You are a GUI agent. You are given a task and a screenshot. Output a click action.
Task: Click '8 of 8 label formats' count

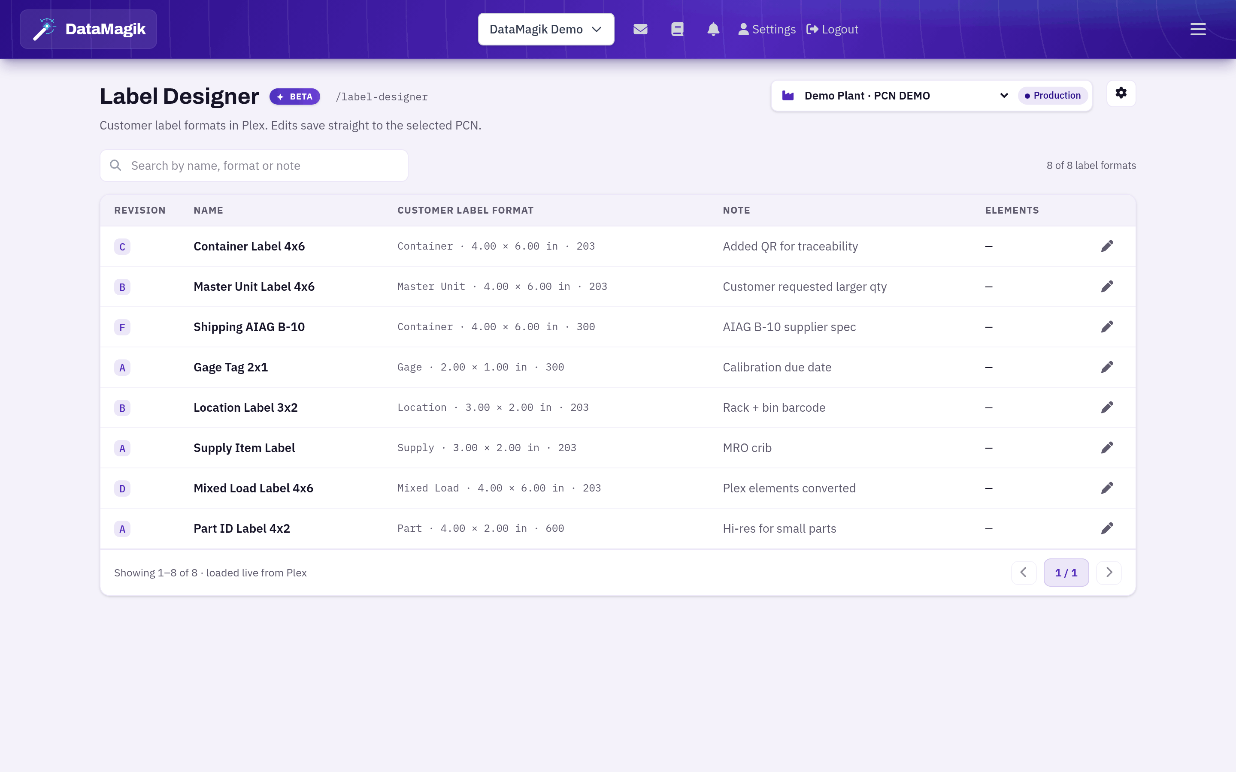(x=1091, y=166)
